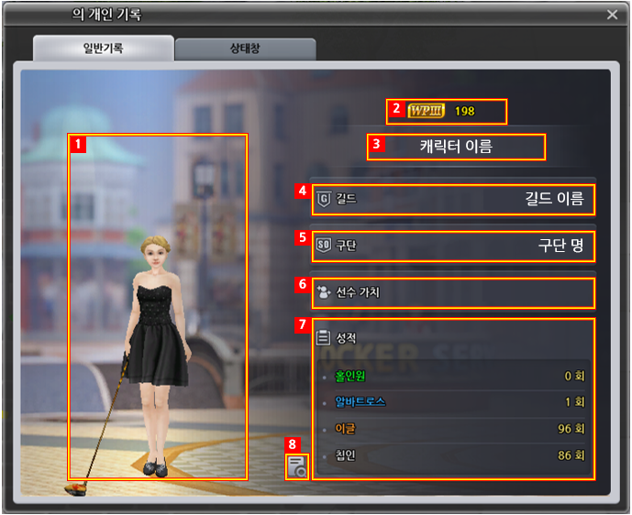Click the 길드 shield icon
Viewport: 632px width, 515px height.
click(323, 199)
